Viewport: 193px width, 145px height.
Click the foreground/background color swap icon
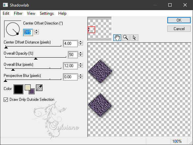pos(30,89)
